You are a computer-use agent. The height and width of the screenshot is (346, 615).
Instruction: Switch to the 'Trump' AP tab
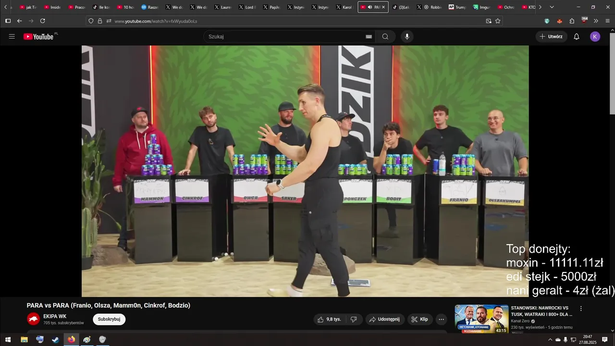[457, 7]
